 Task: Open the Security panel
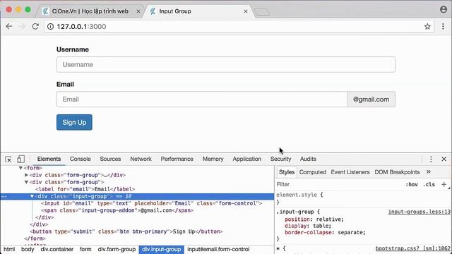[x=280, y=159]
